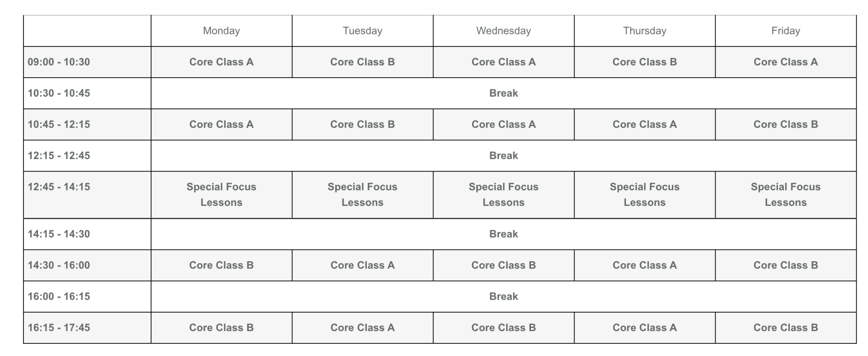Screen dimensions: 868x356
Task: Click Tuesday's 14:30 Core Class A cell
Action: tap(363, 265)
